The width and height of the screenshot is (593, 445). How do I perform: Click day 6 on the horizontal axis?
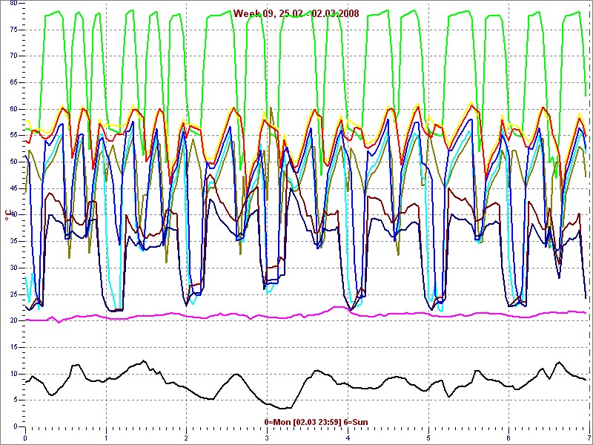click(509, 438)
